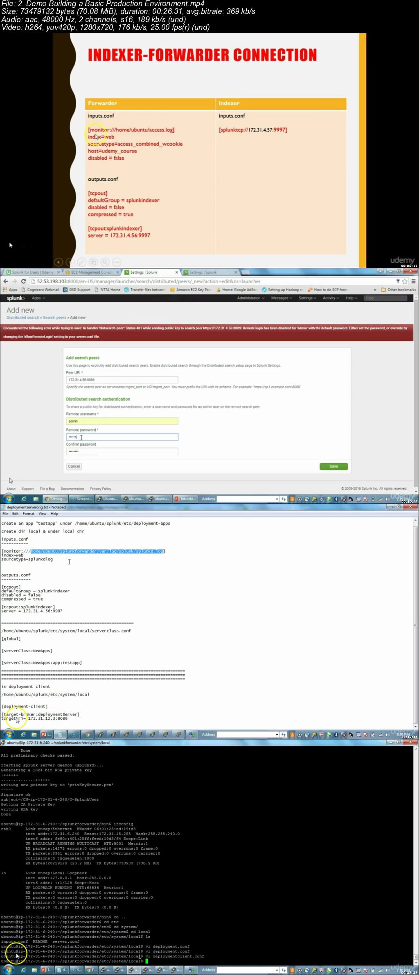Screen dimensions: 419x975
Task: Click the Chrome address bar URL
Action: click(149, 281)
